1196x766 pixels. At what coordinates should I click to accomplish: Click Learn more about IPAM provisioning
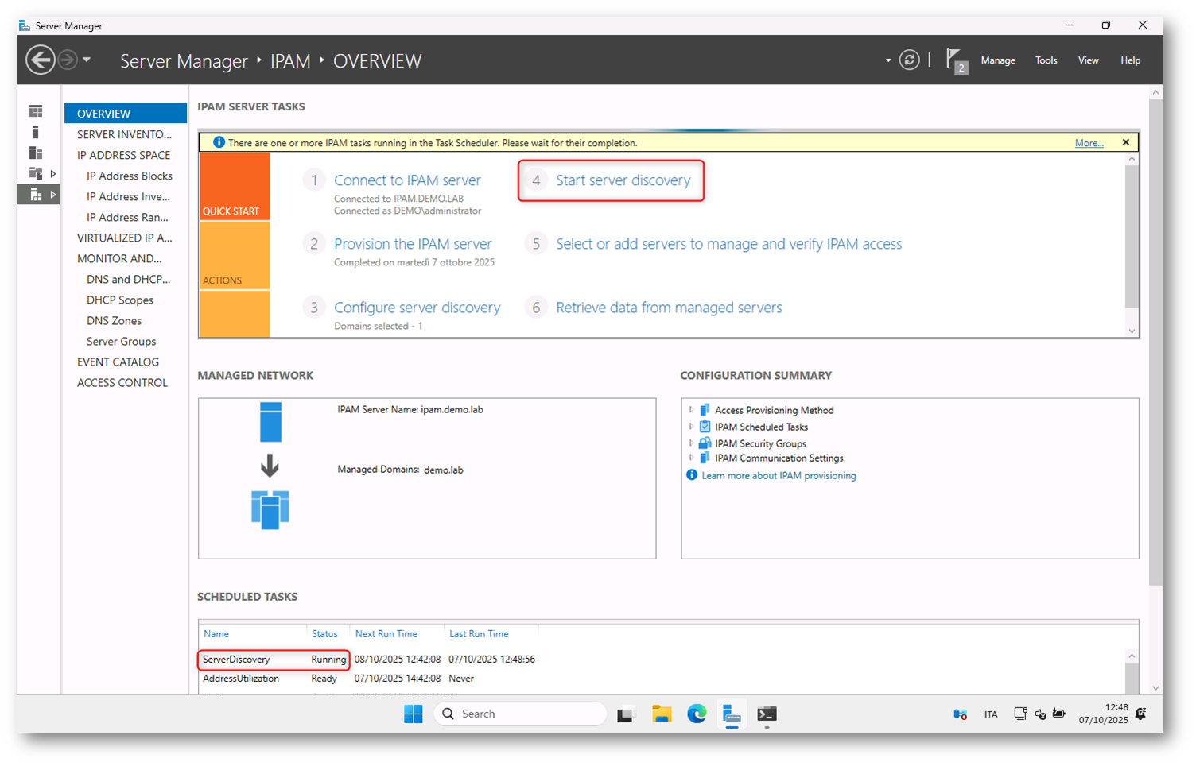click(x=778, y=476)
